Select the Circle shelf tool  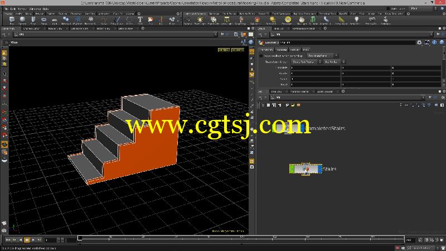(x=129, y=20)
